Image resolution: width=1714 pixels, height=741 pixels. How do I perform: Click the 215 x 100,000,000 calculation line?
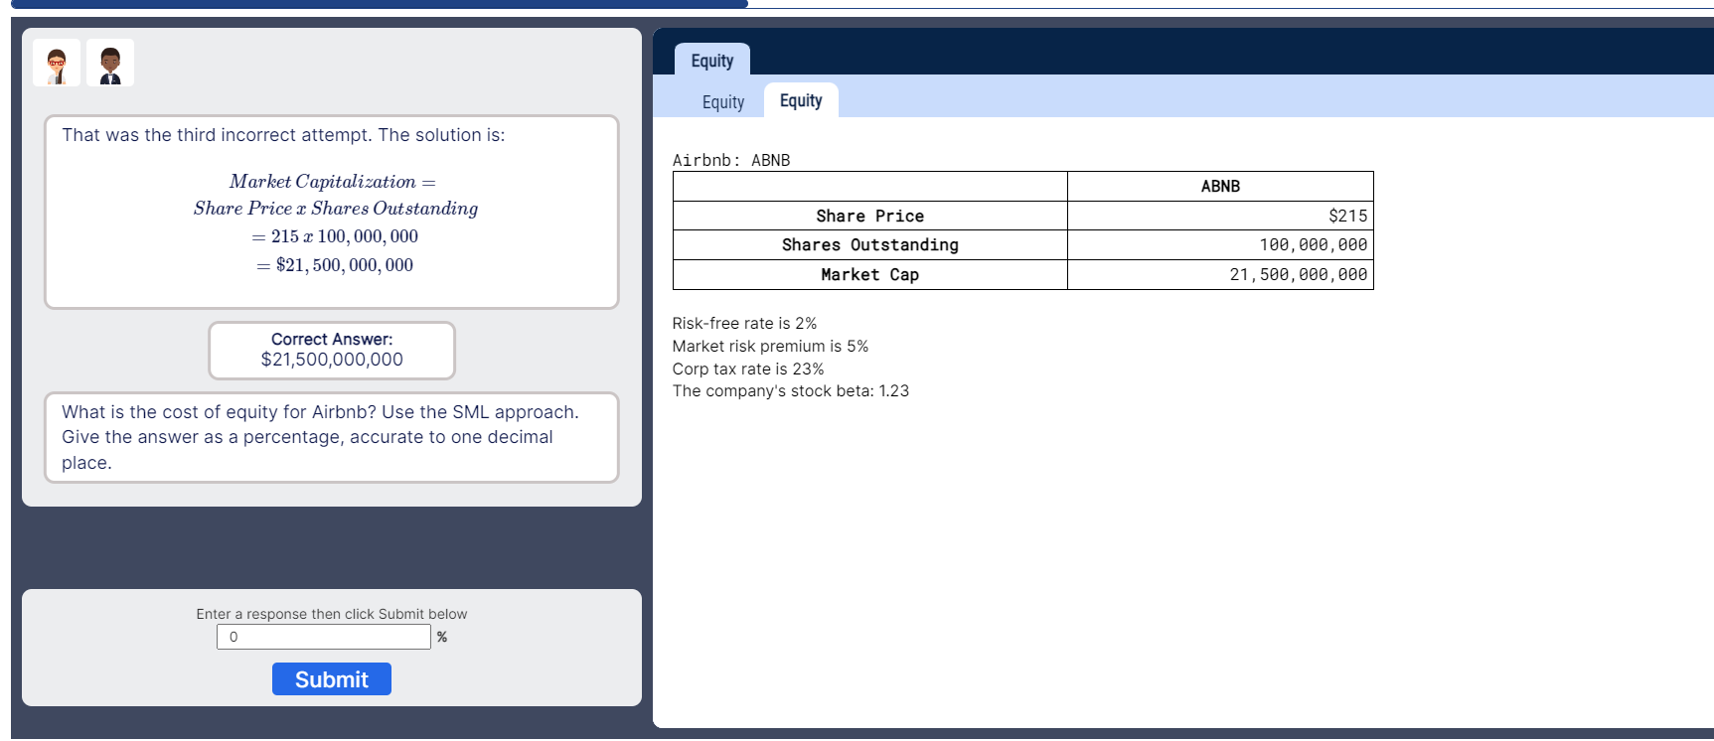(335, 236)
